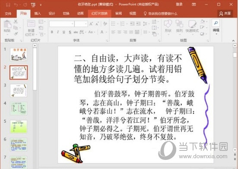Switch to the 切换 ribbon tab
This screenshot has width=238, height=169.
click(66, 13)
